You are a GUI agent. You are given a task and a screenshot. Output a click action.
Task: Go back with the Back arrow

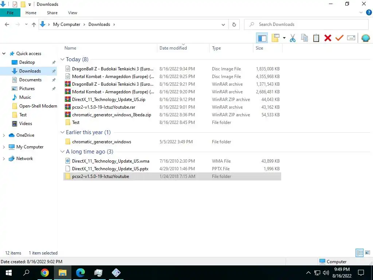click(x=7, y=24)
